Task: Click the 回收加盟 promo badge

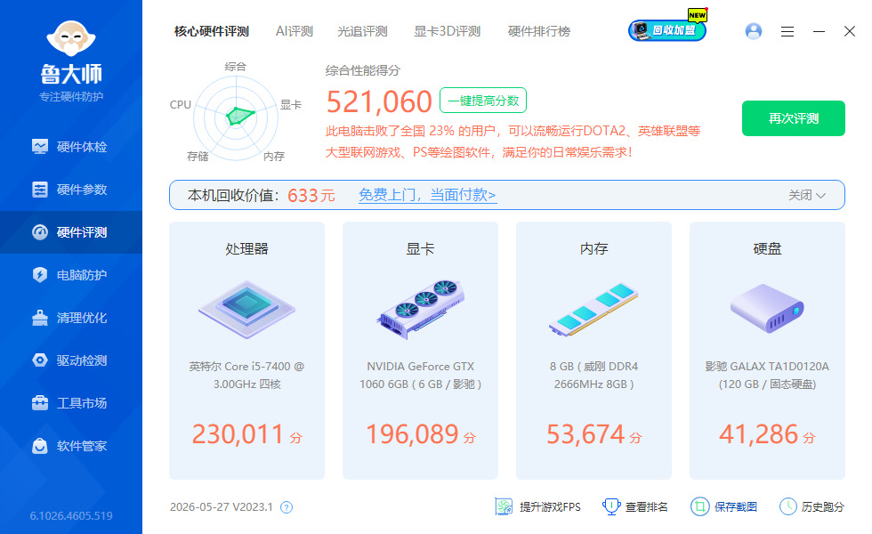Action: coord(667,28)
